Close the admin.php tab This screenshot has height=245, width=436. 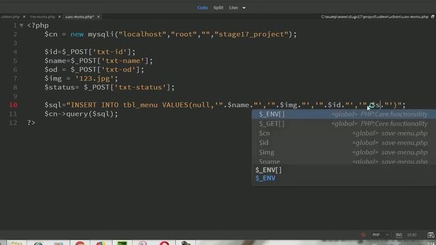coord(24,17)
